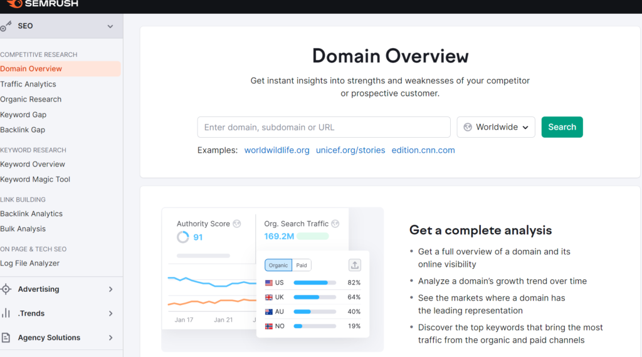
Task: Select the Organic toggle in preview
Action: [278, 265]
